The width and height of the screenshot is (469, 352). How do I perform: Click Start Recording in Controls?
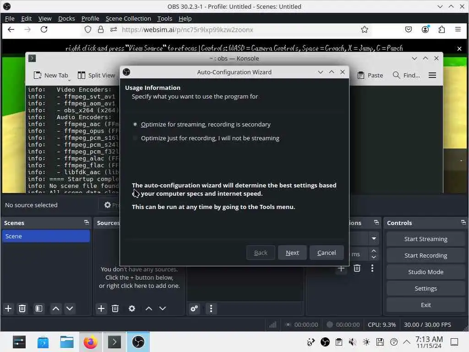pos(425,255)
